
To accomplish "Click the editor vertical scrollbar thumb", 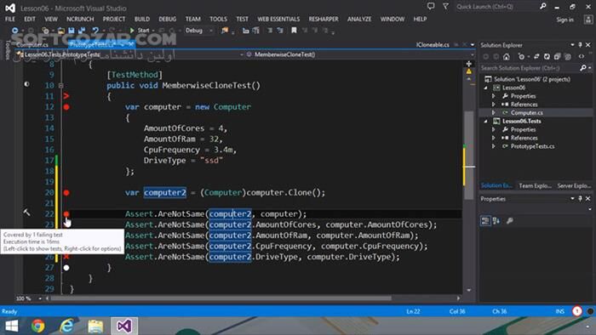I will click(469, 155).
